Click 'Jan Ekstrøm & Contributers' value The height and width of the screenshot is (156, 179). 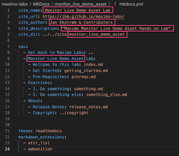click(81, 22)
